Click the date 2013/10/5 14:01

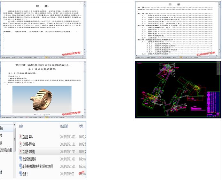coord(68,137)
